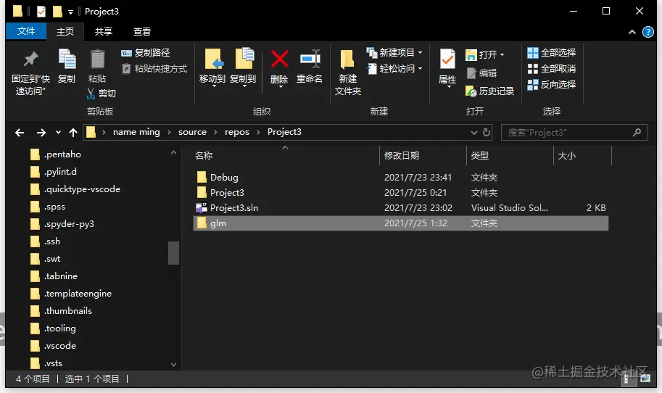The width and height of the screenshot is (662, 393).
Task: Go forward with the right arrow
Action: 41,133
